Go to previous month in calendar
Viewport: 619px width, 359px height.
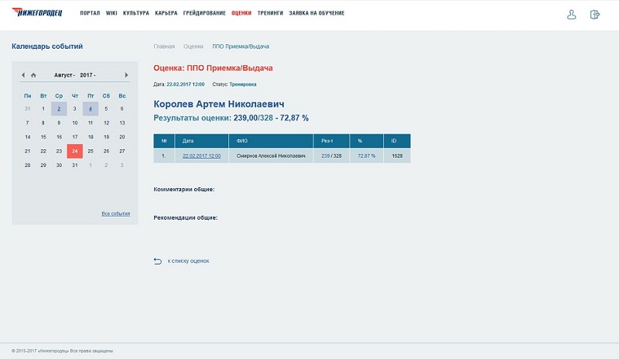tap(24, 75)
